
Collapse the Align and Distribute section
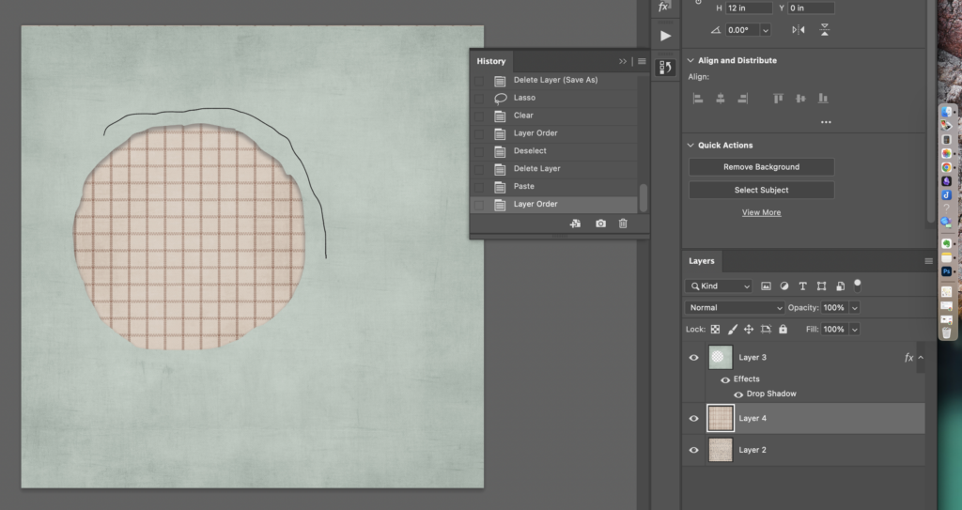tap(690, 60)
